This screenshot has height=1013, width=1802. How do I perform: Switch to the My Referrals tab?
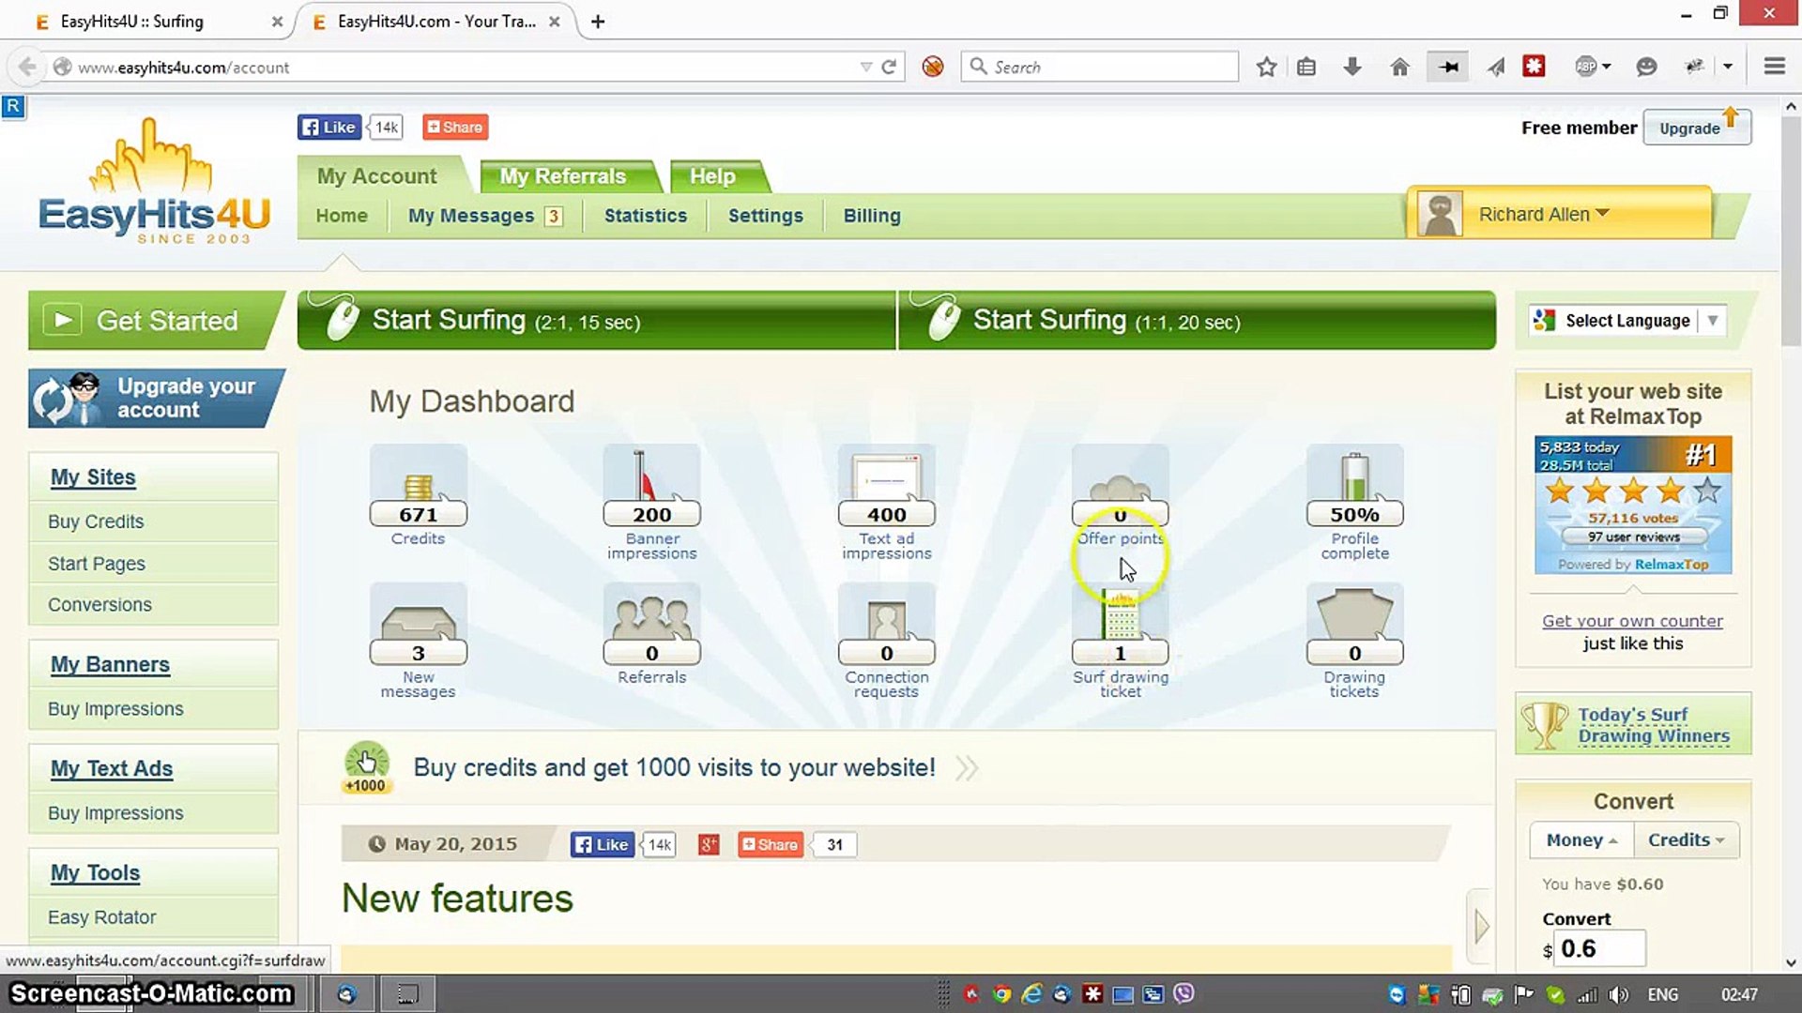(x=562, y=175)
